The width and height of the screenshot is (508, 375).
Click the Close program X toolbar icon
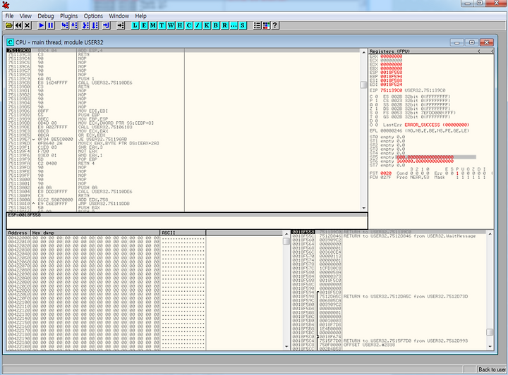coord(28,25)
